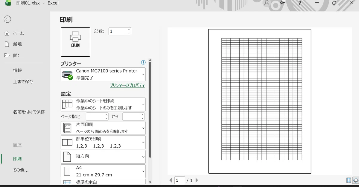Open the 片面印刷 dropdown

(x=103, y=128)
